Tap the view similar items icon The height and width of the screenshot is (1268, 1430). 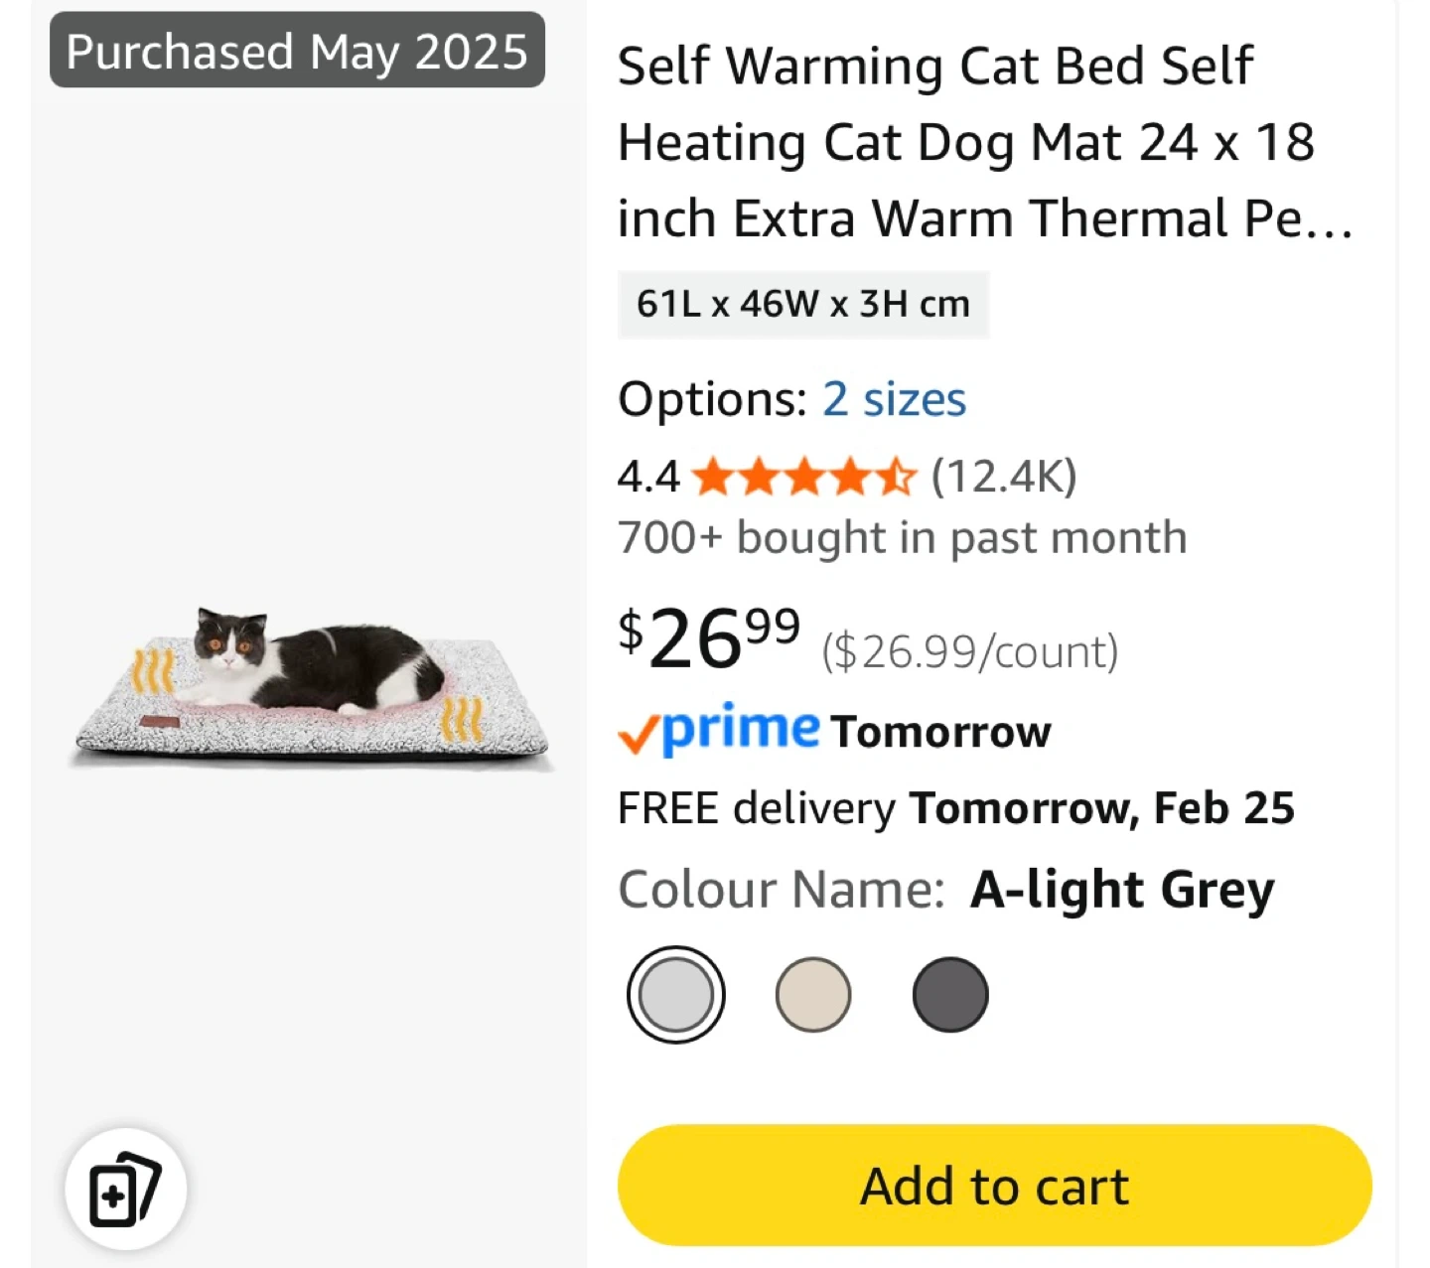coord(125,1189)
